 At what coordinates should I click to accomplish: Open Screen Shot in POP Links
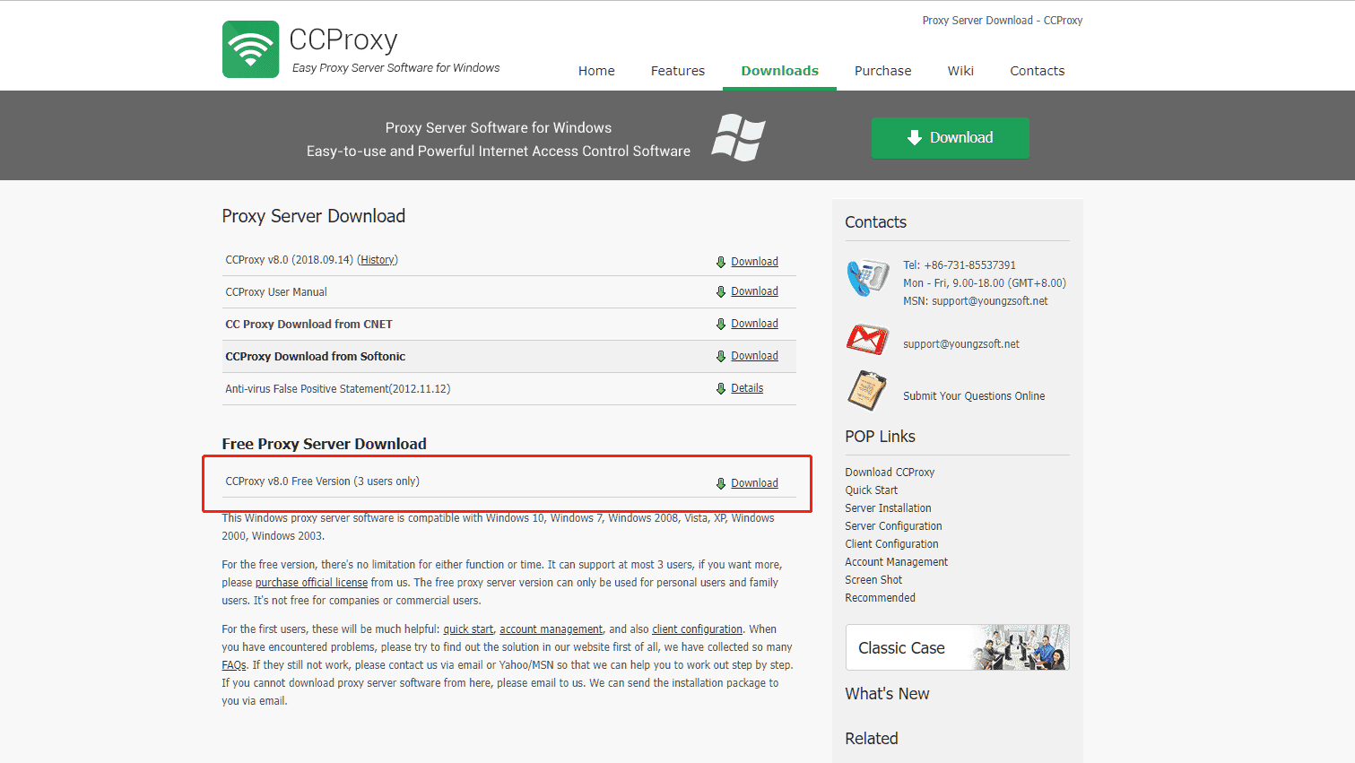tap(873, 580)
